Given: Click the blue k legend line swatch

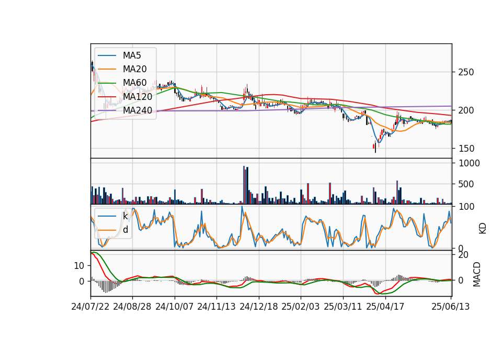Looking at the screenshot, I should (x=107, y=216).
